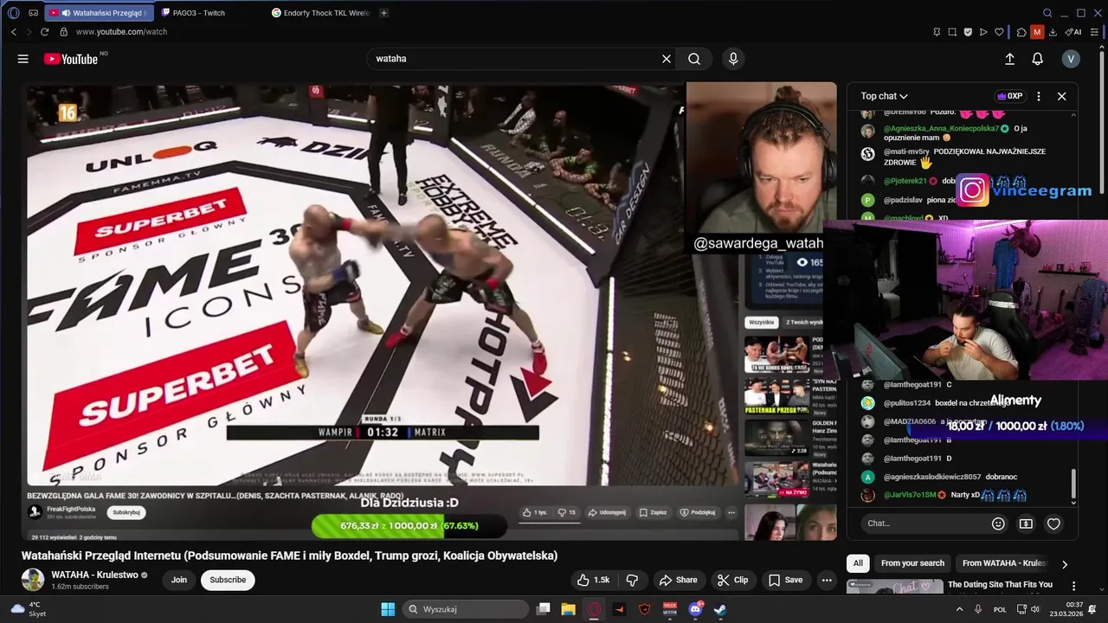Add page to bookmarks heart icon
The width and height of the screenshot is (1108, 623).
tap(999, 32)
